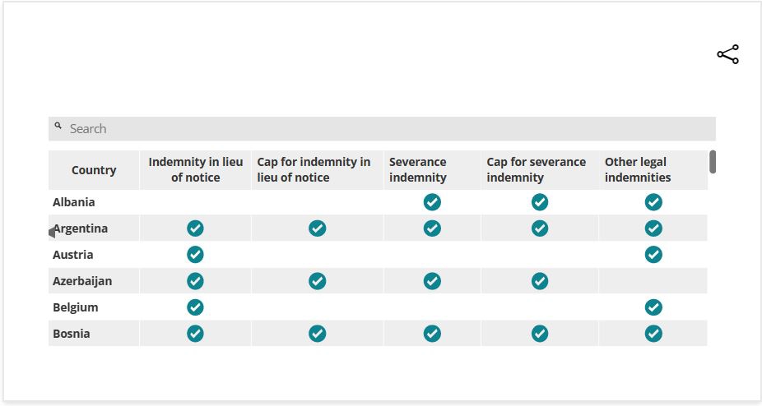This screenshot has width=762, height=406.
Task: Select the Belgium country row label
Action: point(76,307)
